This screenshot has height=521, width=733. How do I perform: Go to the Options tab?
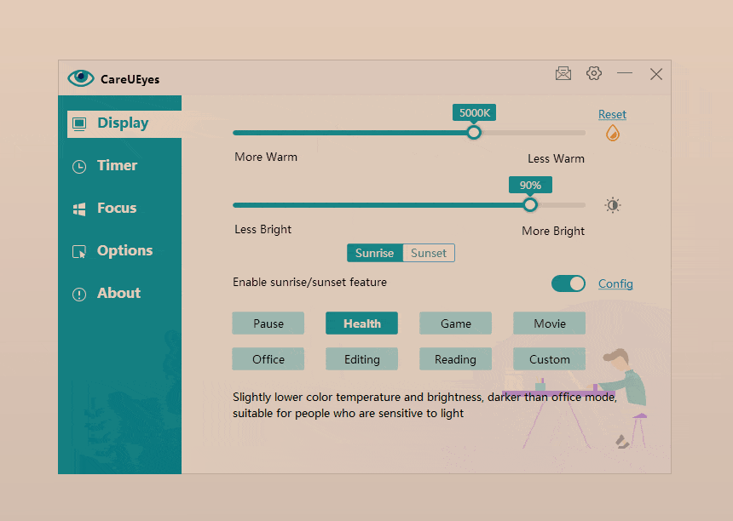(x=124, y=250)
